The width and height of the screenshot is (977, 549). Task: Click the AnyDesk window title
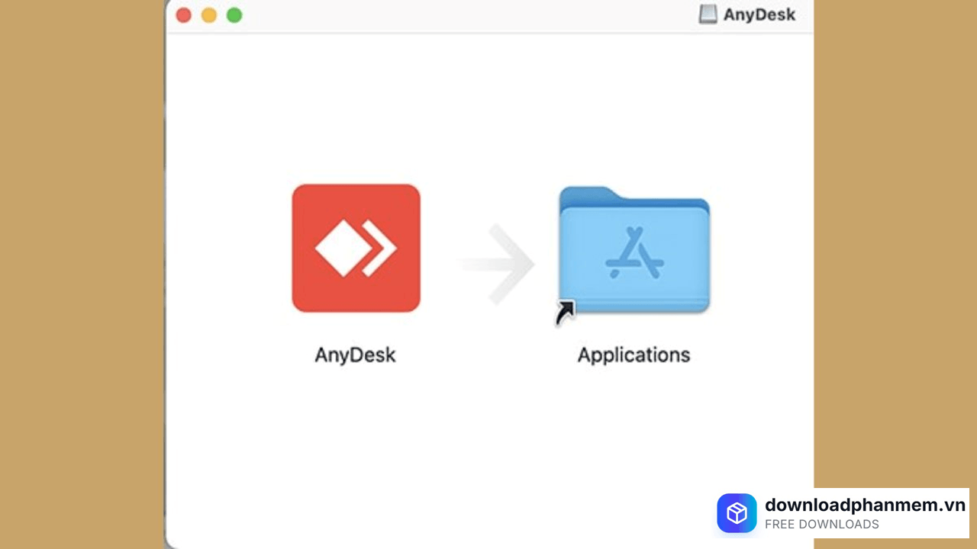(x=759, y=14)
